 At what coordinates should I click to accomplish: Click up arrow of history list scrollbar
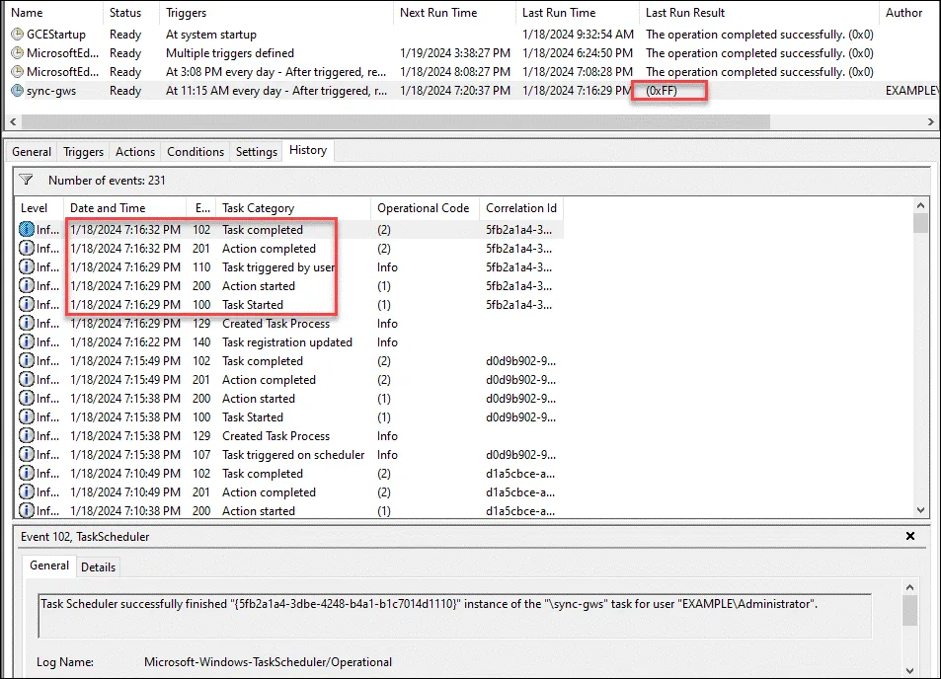[920, 205]
